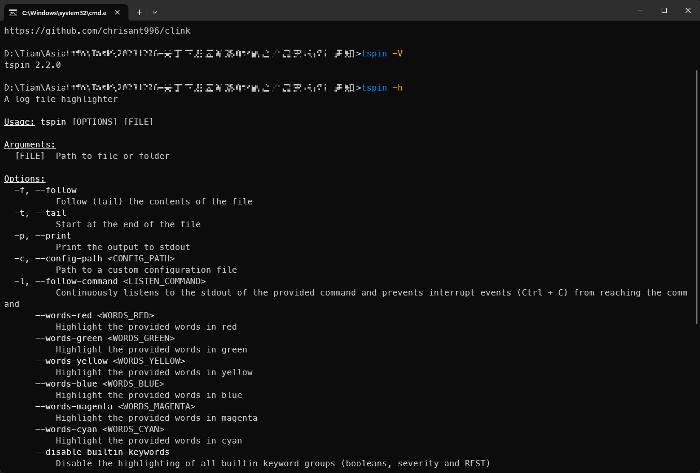The height and width of the screenshot is (473, 700).
Task: Click the '--words-magenta <WORDS_MAGENTA>' option
Action: coord(115,406)
